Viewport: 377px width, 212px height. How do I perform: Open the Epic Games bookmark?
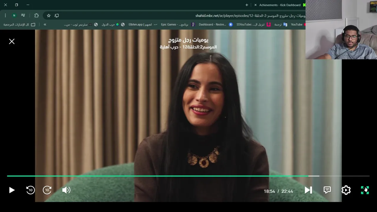pyautogui.click(x=178, y=24)
